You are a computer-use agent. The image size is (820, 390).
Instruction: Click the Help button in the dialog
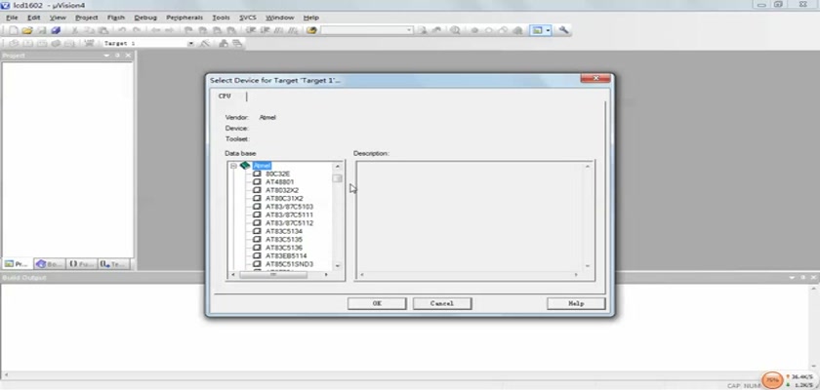click(x=576, y=303)
